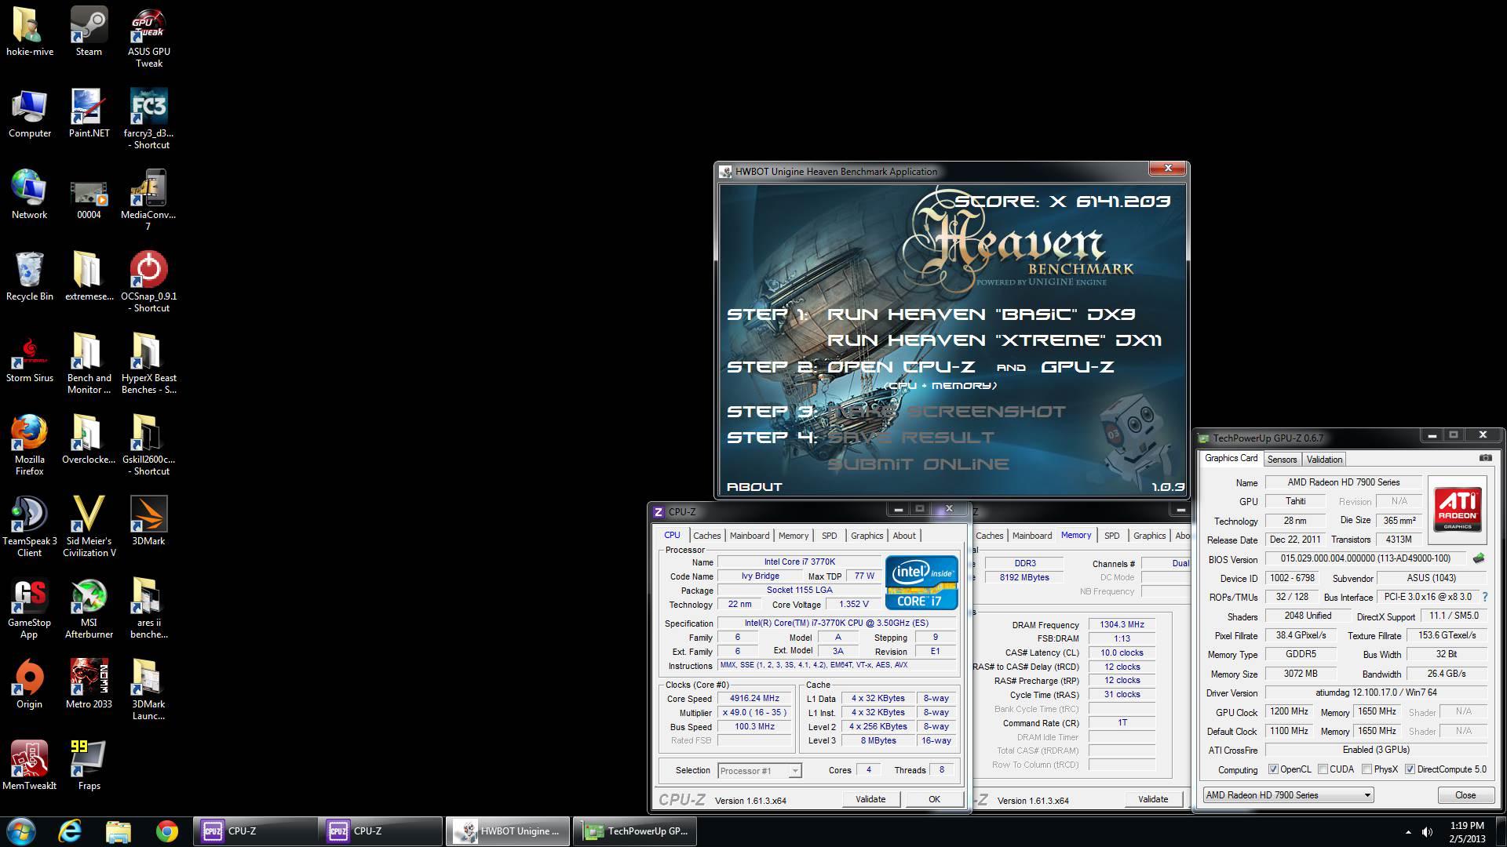
Task: Launch 3DMark desktop shortcut
Action: (148, 521)
